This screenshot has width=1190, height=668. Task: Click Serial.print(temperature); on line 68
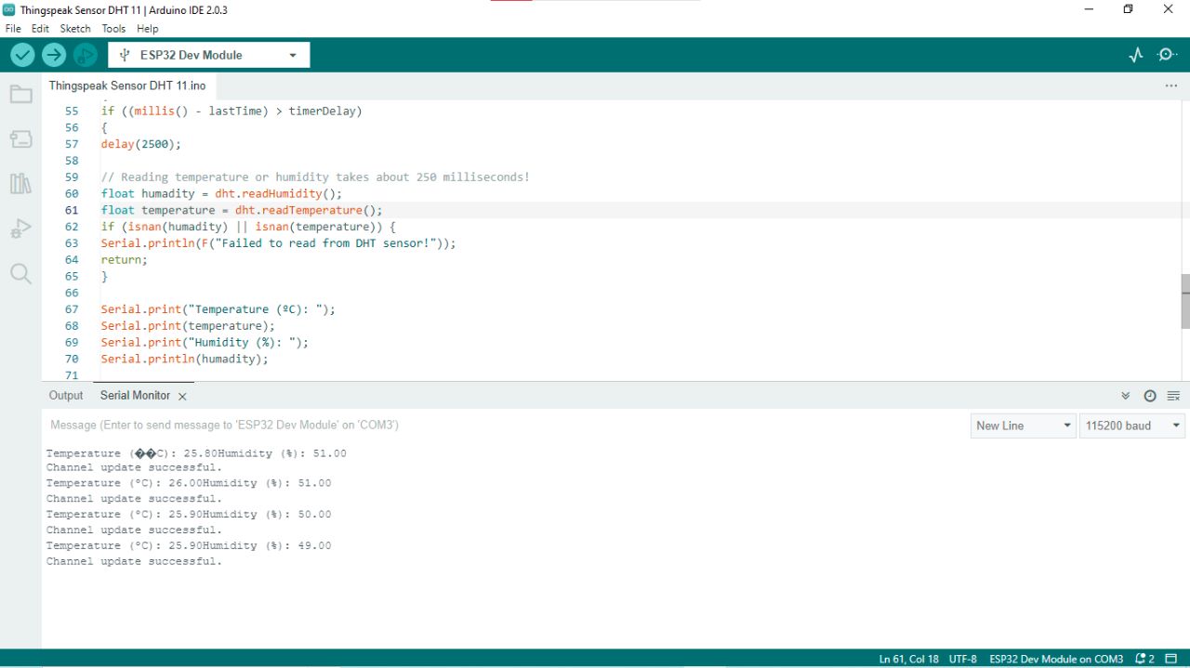(189, 326)
